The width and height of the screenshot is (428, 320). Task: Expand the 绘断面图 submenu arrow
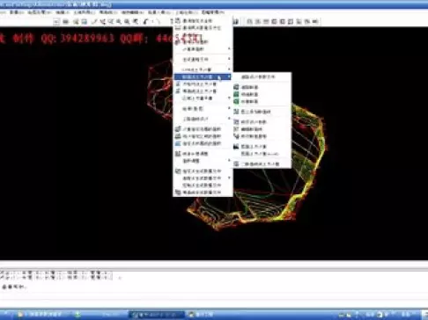click(229, 108)
